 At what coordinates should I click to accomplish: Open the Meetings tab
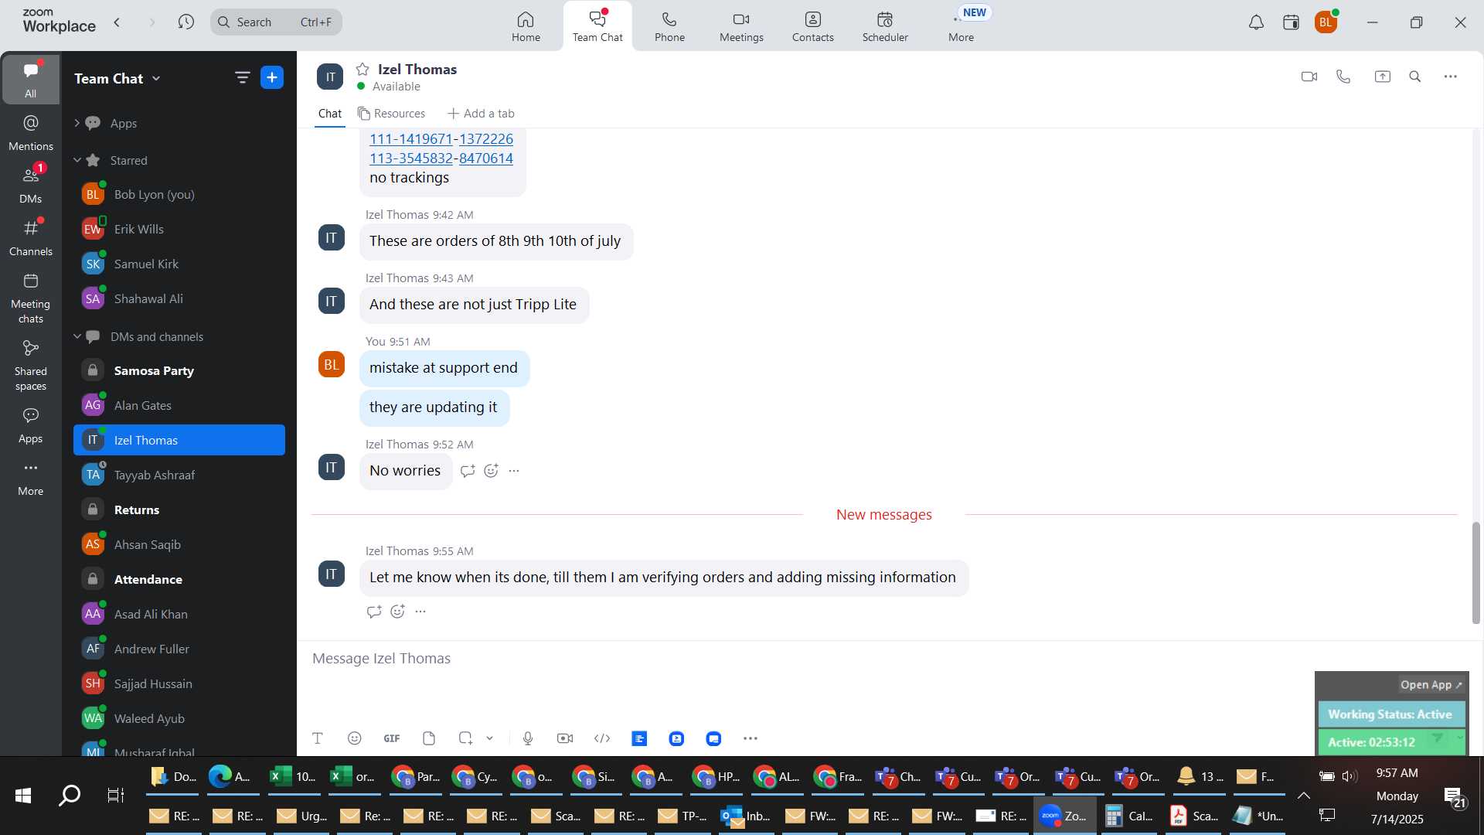coord(741,26)
